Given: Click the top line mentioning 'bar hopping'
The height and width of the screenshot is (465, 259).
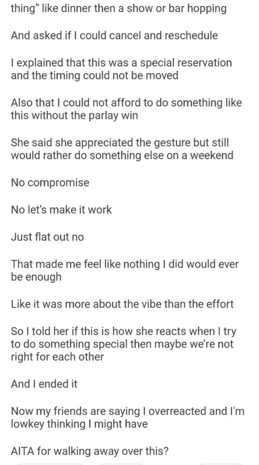Looking at the screenshot, I should click(x=119, y=8).
